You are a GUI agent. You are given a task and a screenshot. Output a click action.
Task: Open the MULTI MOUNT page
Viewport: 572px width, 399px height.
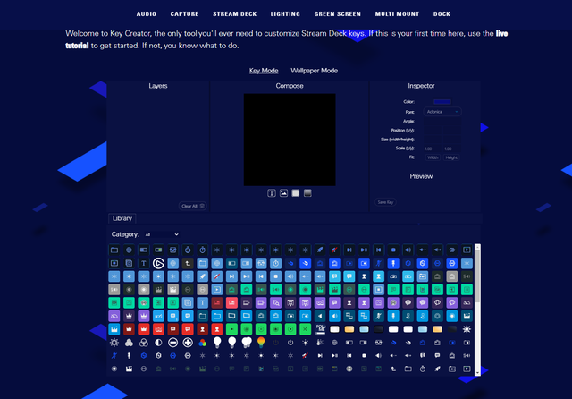pyautogui.click(x=397, y=14)
